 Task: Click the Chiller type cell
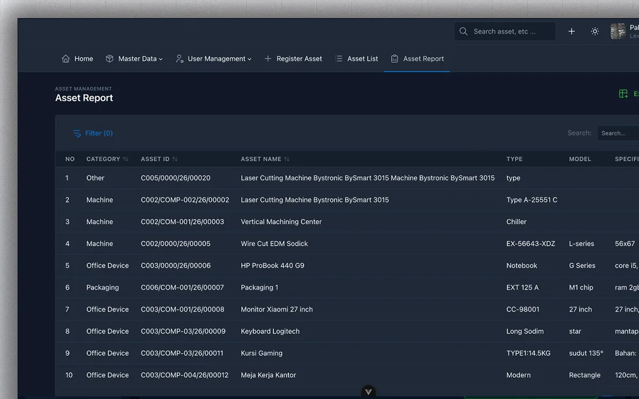tap(517, 222)
